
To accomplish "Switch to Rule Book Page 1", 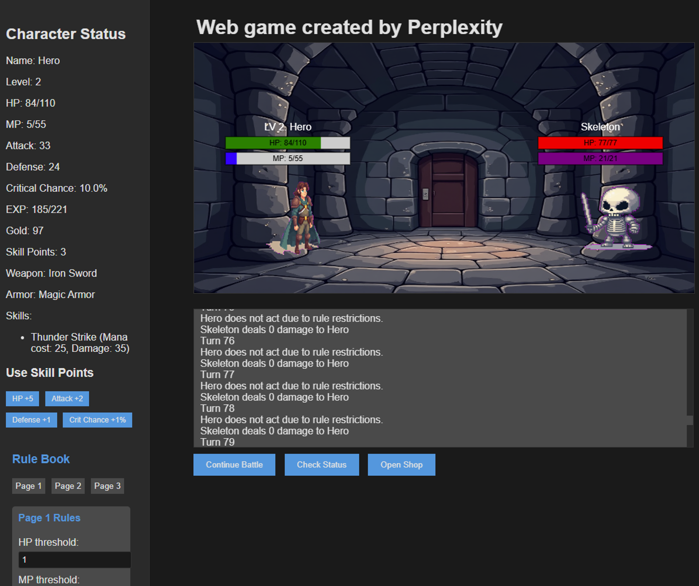I will pyautogui.click(x=29, y=486).
